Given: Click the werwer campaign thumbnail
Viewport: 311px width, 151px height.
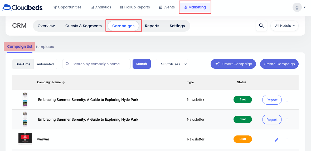Looking at the screenshot, I should [x=25, y=139].
